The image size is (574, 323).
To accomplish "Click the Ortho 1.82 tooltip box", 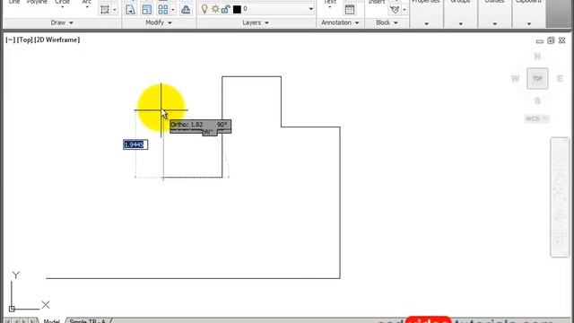I will 200,125.
